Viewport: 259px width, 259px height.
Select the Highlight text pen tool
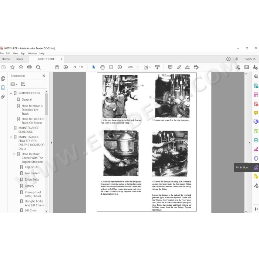click(x=179, y=67)
